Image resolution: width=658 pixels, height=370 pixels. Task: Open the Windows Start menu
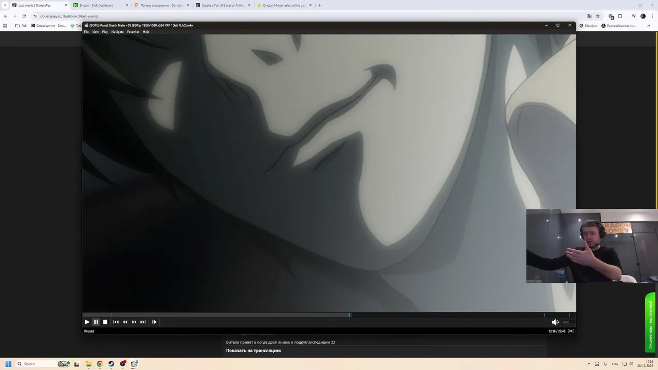[x=8, y=364]
